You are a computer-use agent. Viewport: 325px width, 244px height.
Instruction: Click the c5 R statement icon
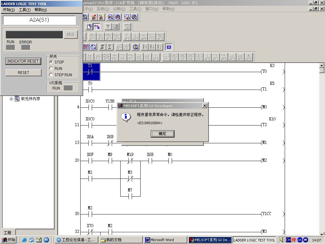[x=199, y=57]
